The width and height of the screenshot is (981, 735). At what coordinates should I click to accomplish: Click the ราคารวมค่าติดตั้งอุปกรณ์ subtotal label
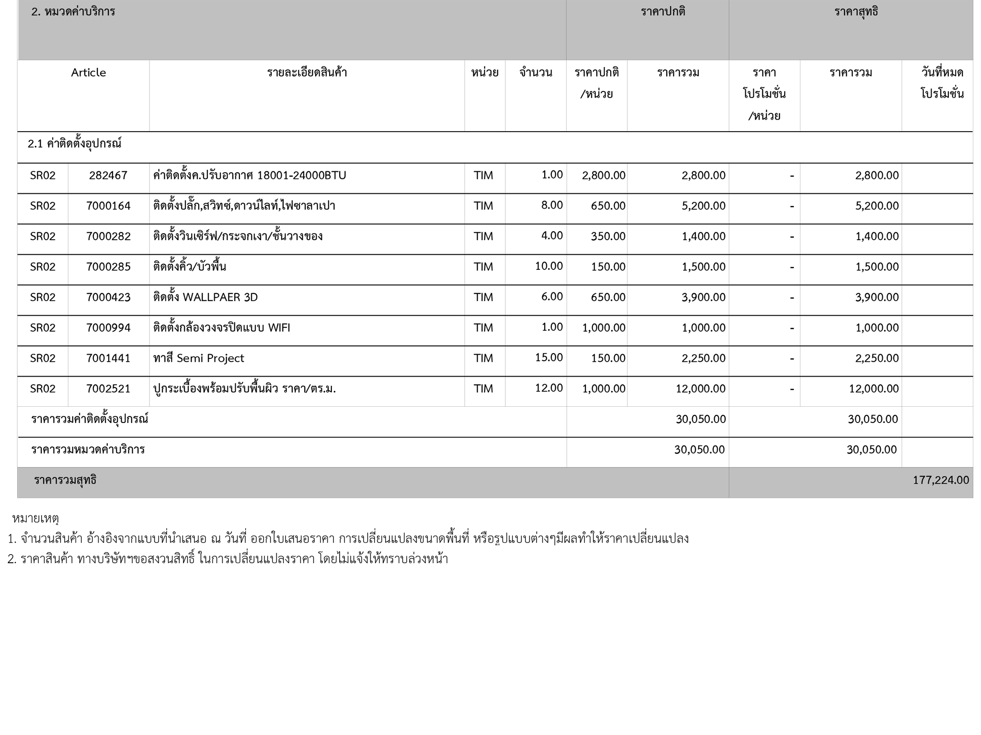click(90, 420)
